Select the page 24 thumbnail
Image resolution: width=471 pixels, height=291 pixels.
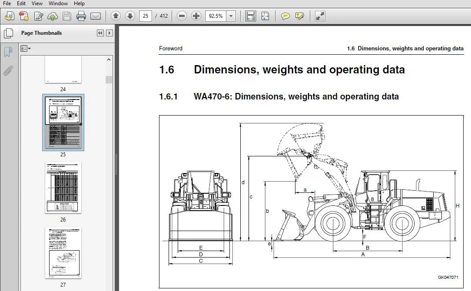point(63,69)
